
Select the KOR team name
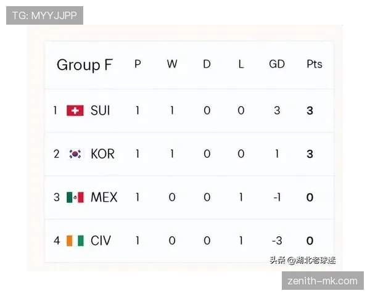[102, 154]
